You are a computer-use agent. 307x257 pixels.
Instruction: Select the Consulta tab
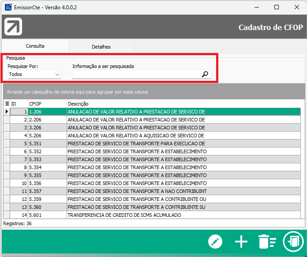(x=35, y=46)
